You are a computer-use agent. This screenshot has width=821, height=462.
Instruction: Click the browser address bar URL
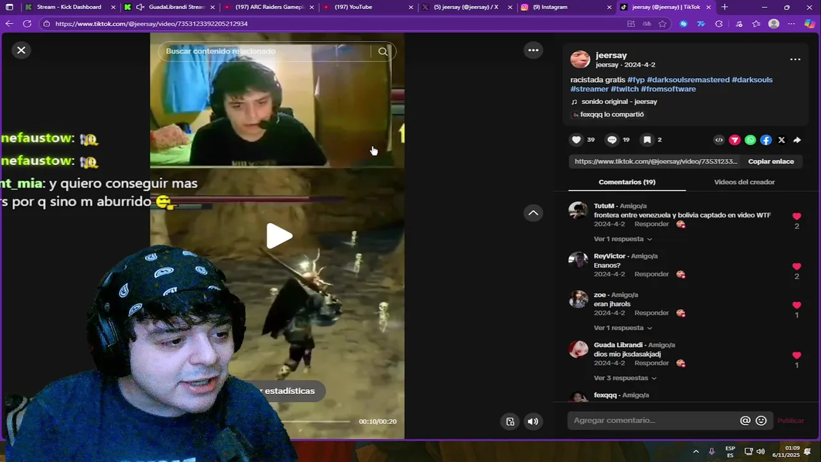pos(151,24)
